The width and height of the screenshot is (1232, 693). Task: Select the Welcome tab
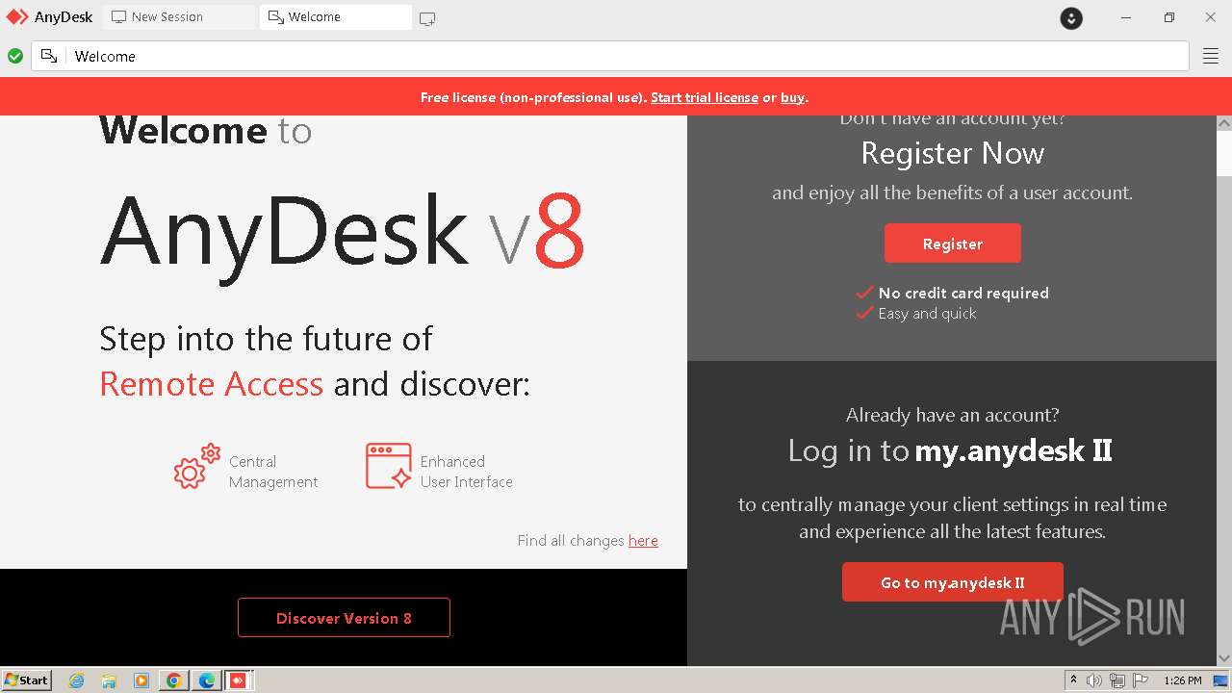(335, 16)
